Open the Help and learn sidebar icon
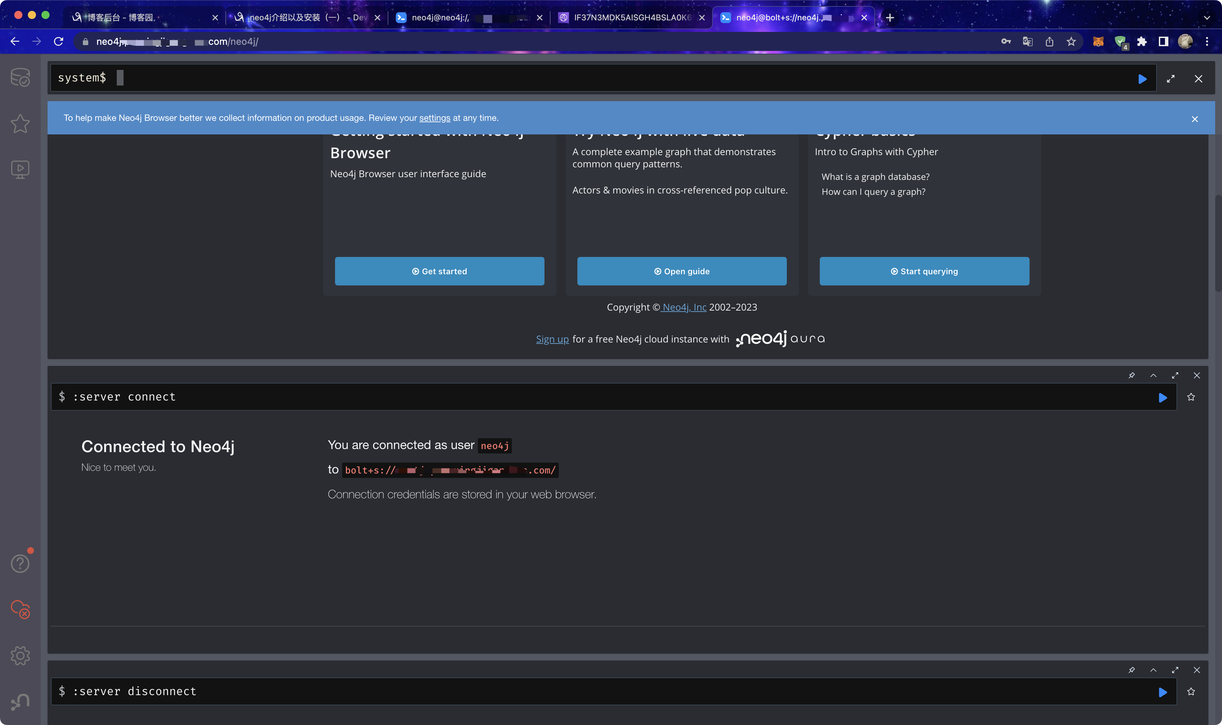The width and height of the screenshot is (1222, 725). pyautogui.click(x=20, y=563)
